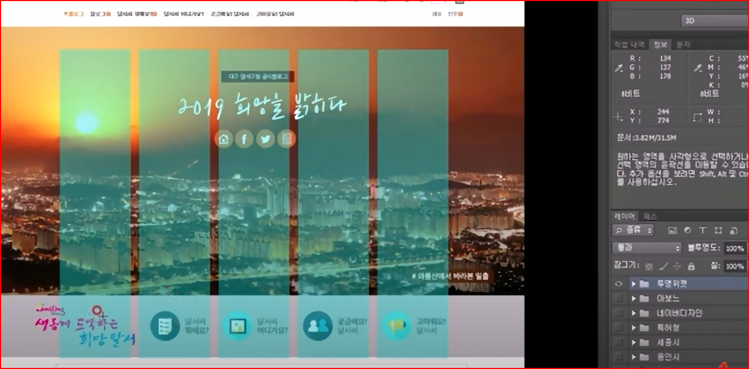Click the picture frame circle icon in bottom bar
The width and height of the screenshot is (749, 369).
pos(237,326)
